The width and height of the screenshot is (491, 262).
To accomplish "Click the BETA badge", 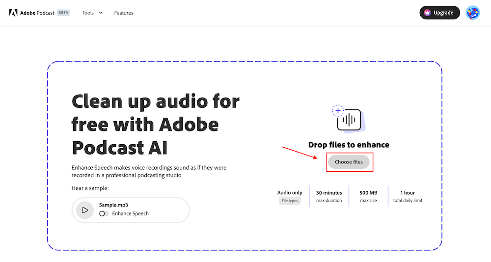I will (63, 13).
